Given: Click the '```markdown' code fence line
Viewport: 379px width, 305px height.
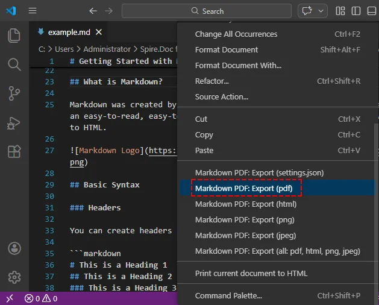Looking at the screenshot, I should coord(95,254).
